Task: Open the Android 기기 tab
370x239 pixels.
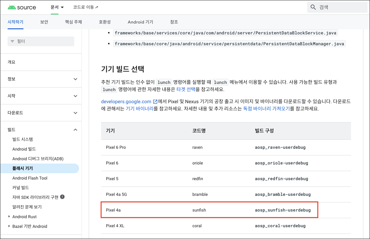Action: click(140, 22)
